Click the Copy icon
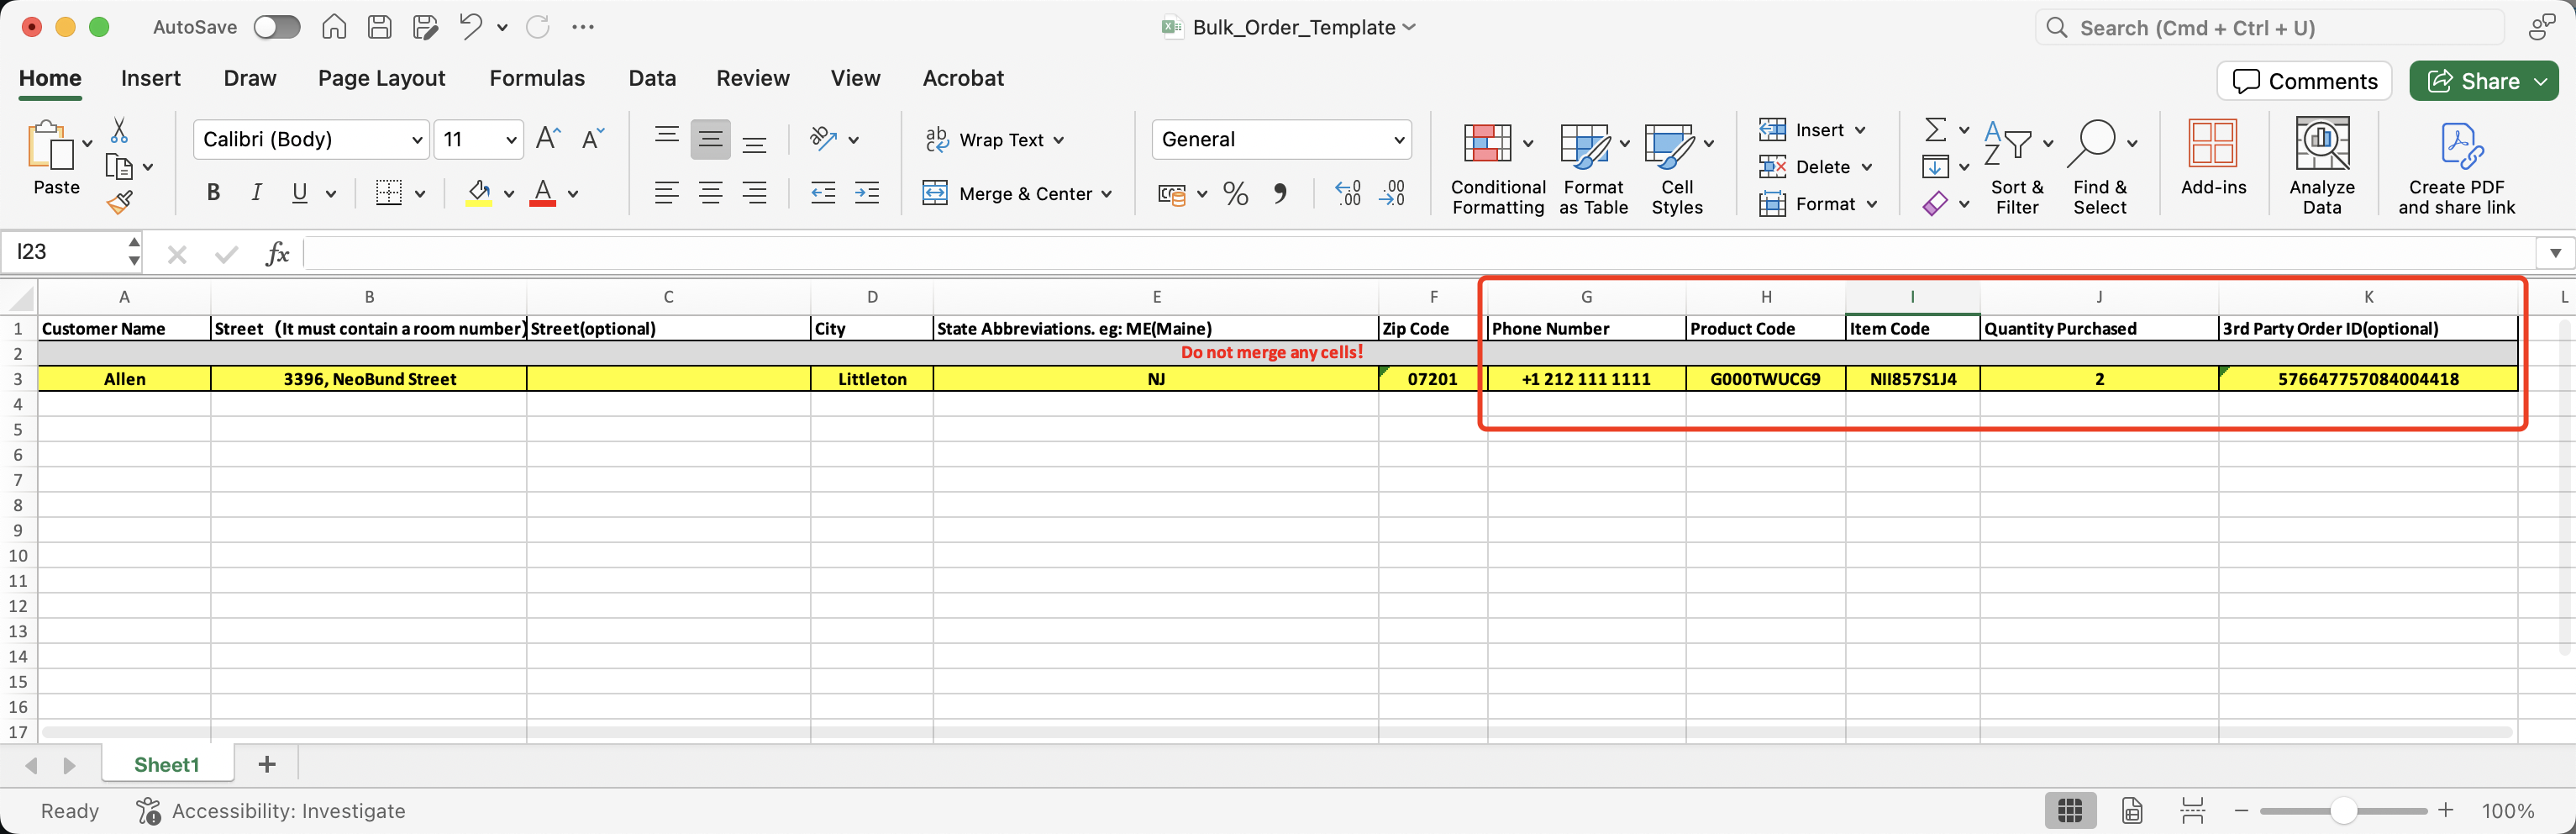Image resolution: width=2576 pixels, height=834 pixels. click(x=119, y=167)
